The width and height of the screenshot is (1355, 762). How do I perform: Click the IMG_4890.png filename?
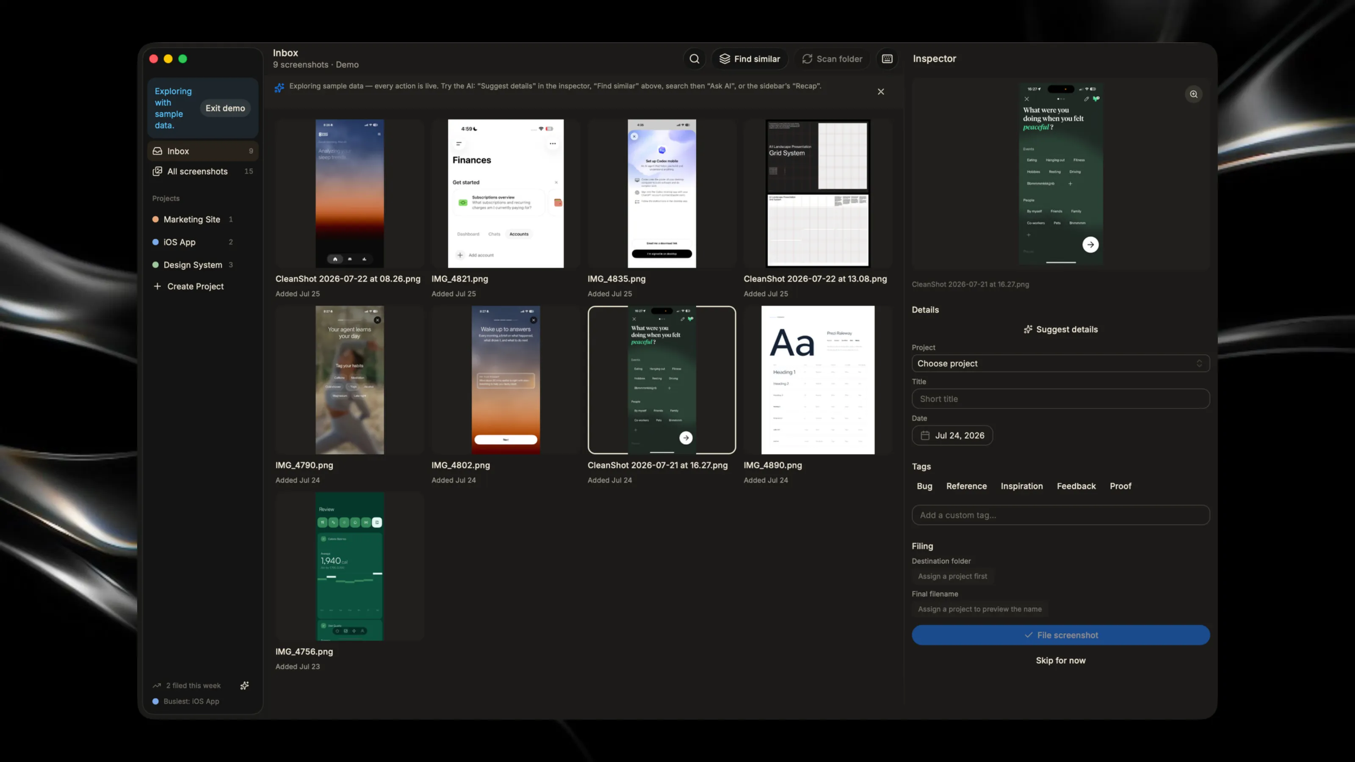point(773,465)
